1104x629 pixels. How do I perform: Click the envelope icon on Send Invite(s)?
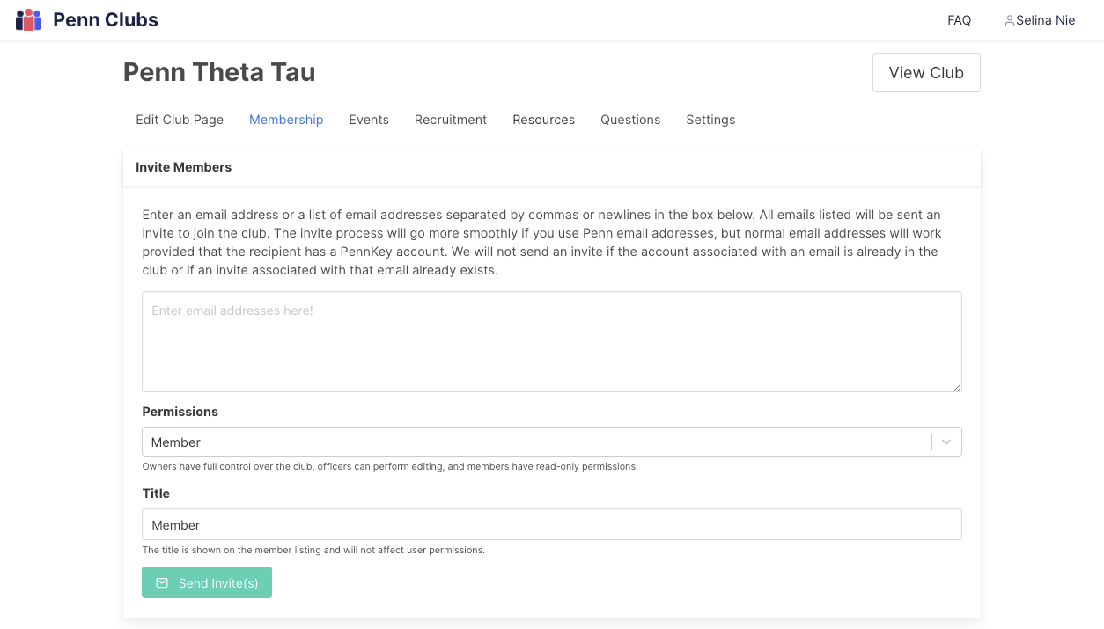pos(162,583)
